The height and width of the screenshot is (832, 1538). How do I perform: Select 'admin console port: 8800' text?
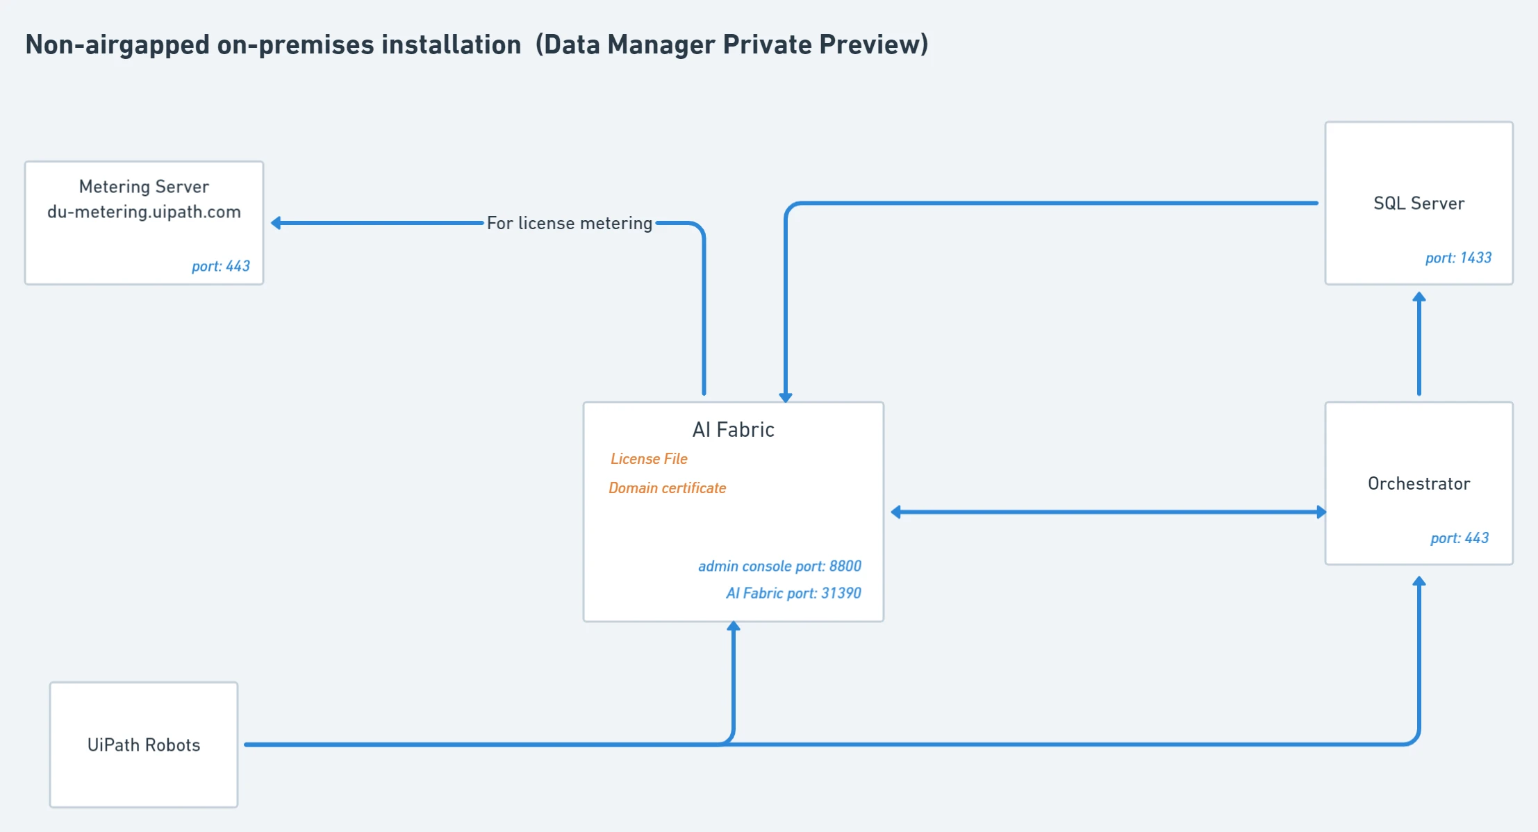point(779,566)
